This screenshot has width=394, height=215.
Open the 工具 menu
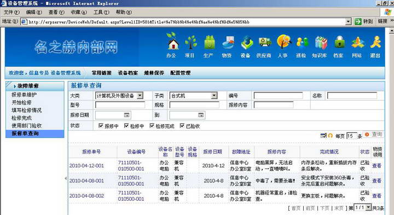pos(101,12)
